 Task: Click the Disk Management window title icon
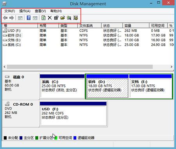click(4, 4)
